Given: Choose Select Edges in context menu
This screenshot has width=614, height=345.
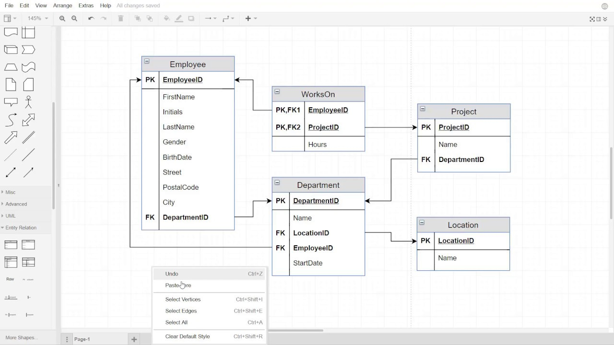Looking at the screenshot, I should (x=209, y=311).
